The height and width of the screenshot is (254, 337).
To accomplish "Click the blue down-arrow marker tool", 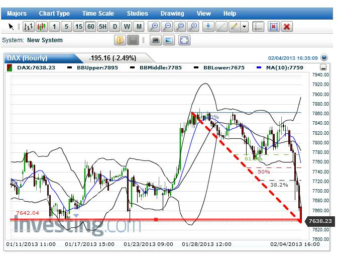I will coord(208,27).
